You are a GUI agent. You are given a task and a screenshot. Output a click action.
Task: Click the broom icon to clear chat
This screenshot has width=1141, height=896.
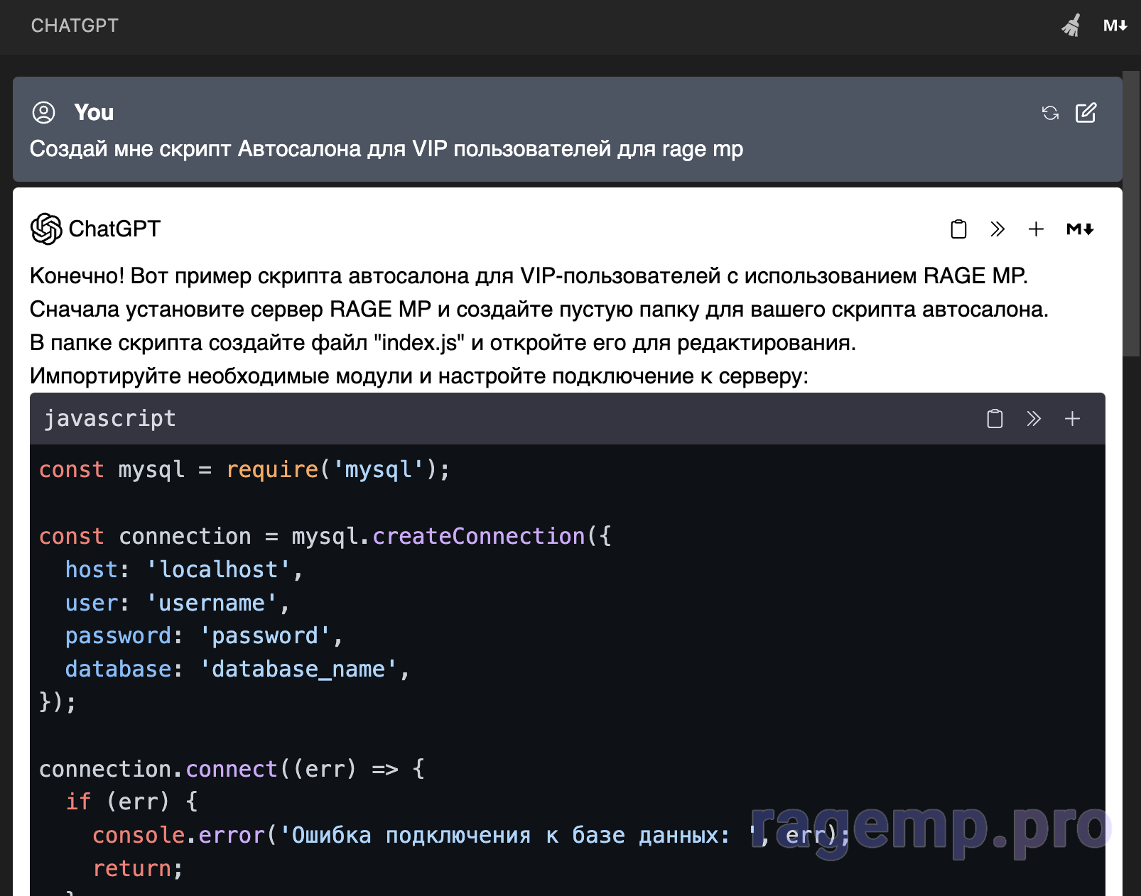click(1071, 26)
